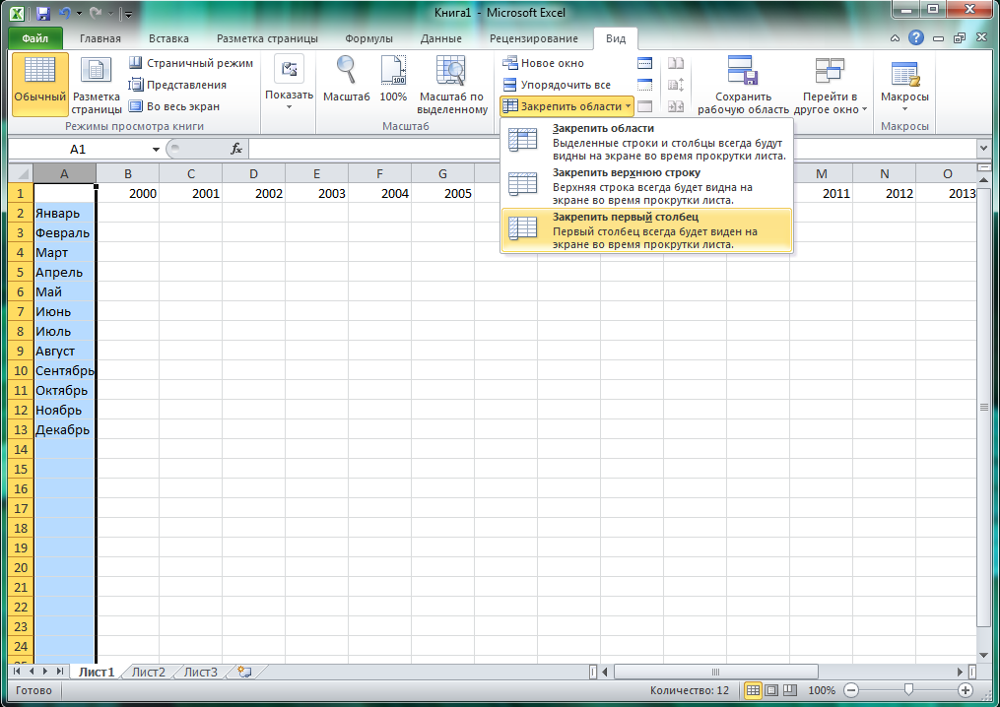The height and width of the screenshot is (707, 1000).
Task: Undo the last action in Quick Access toolbar
Action: tap(64, 13)
